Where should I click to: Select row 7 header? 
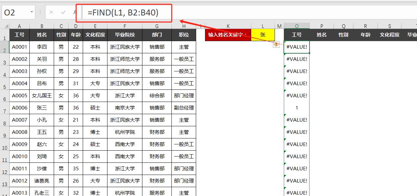[x=5, y=108]
